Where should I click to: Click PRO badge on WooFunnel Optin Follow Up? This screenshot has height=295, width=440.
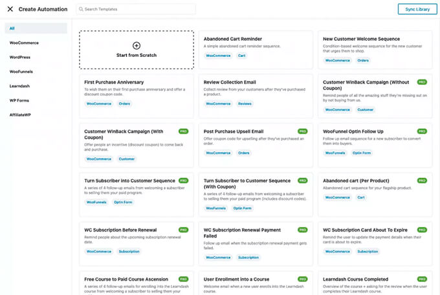click(x=422, y=131)
